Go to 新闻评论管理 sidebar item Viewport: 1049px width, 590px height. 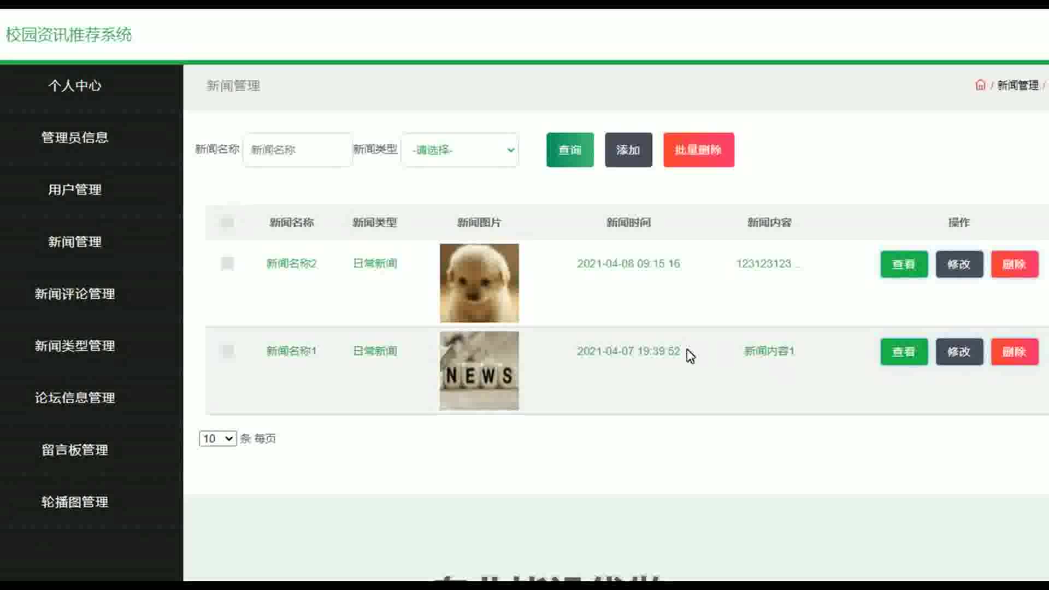tap(75, 294)
